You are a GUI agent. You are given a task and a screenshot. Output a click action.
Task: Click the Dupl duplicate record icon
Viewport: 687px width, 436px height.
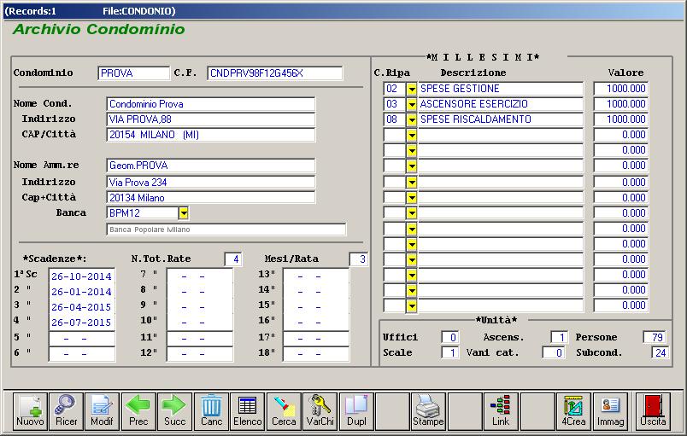tap(356, 411)
